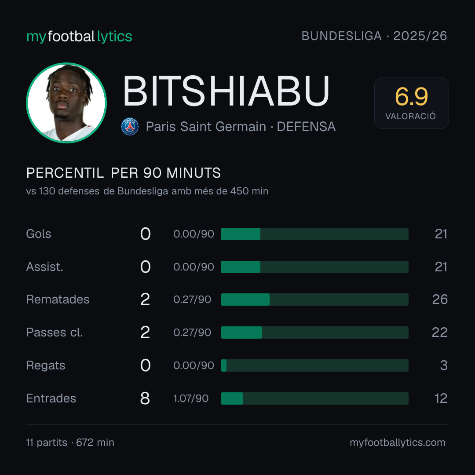Click the Paris Saint Germain · Defensa text

pos(241,127)
